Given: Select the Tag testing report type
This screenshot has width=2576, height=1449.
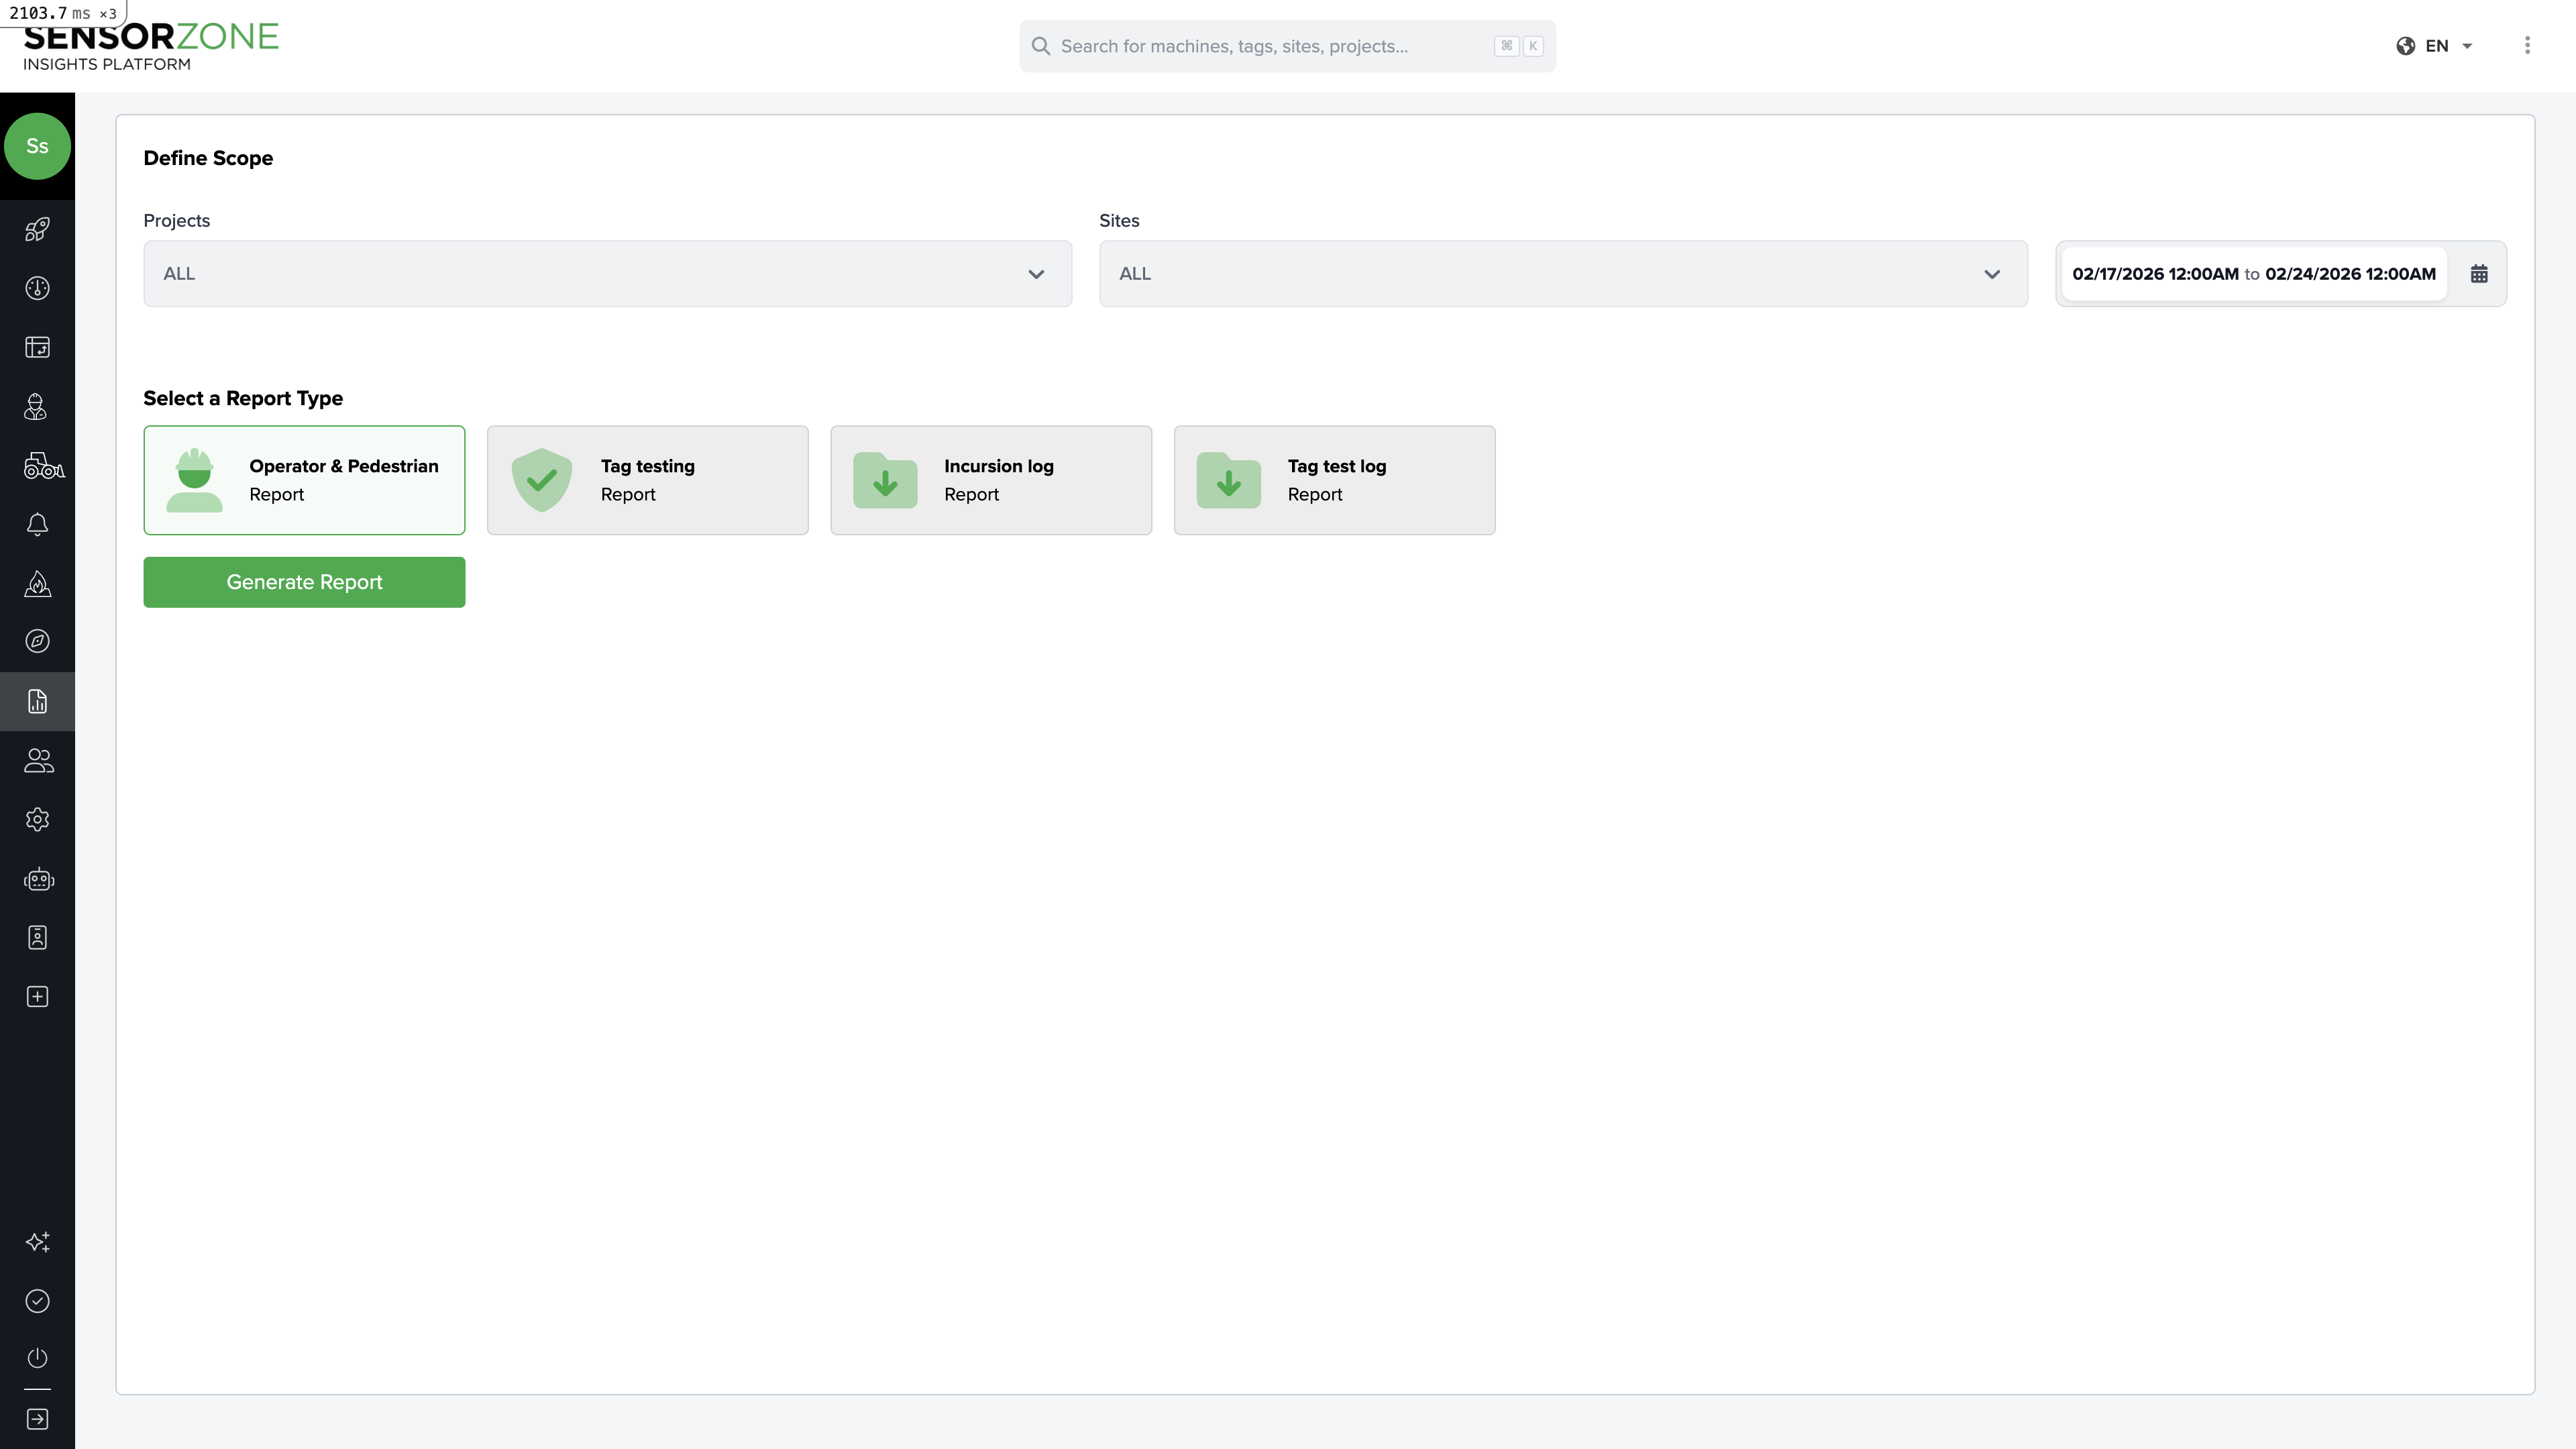Looking at the screenshot, I should [x=648, y=480].
